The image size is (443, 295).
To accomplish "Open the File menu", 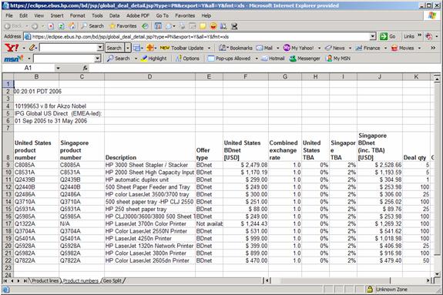I will [x=9, y=15].
